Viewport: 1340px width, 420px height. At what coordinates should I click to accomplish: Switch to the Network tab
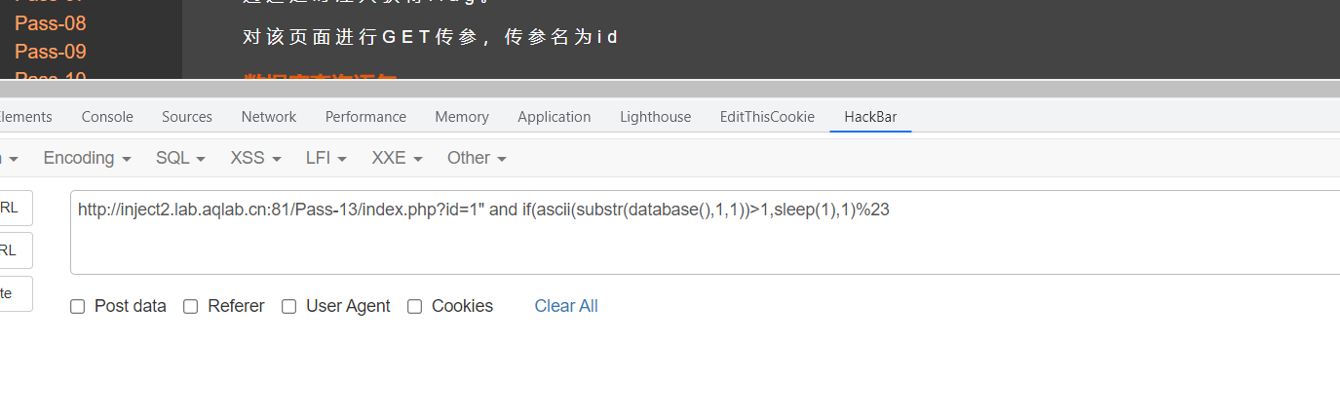[268, 117]
